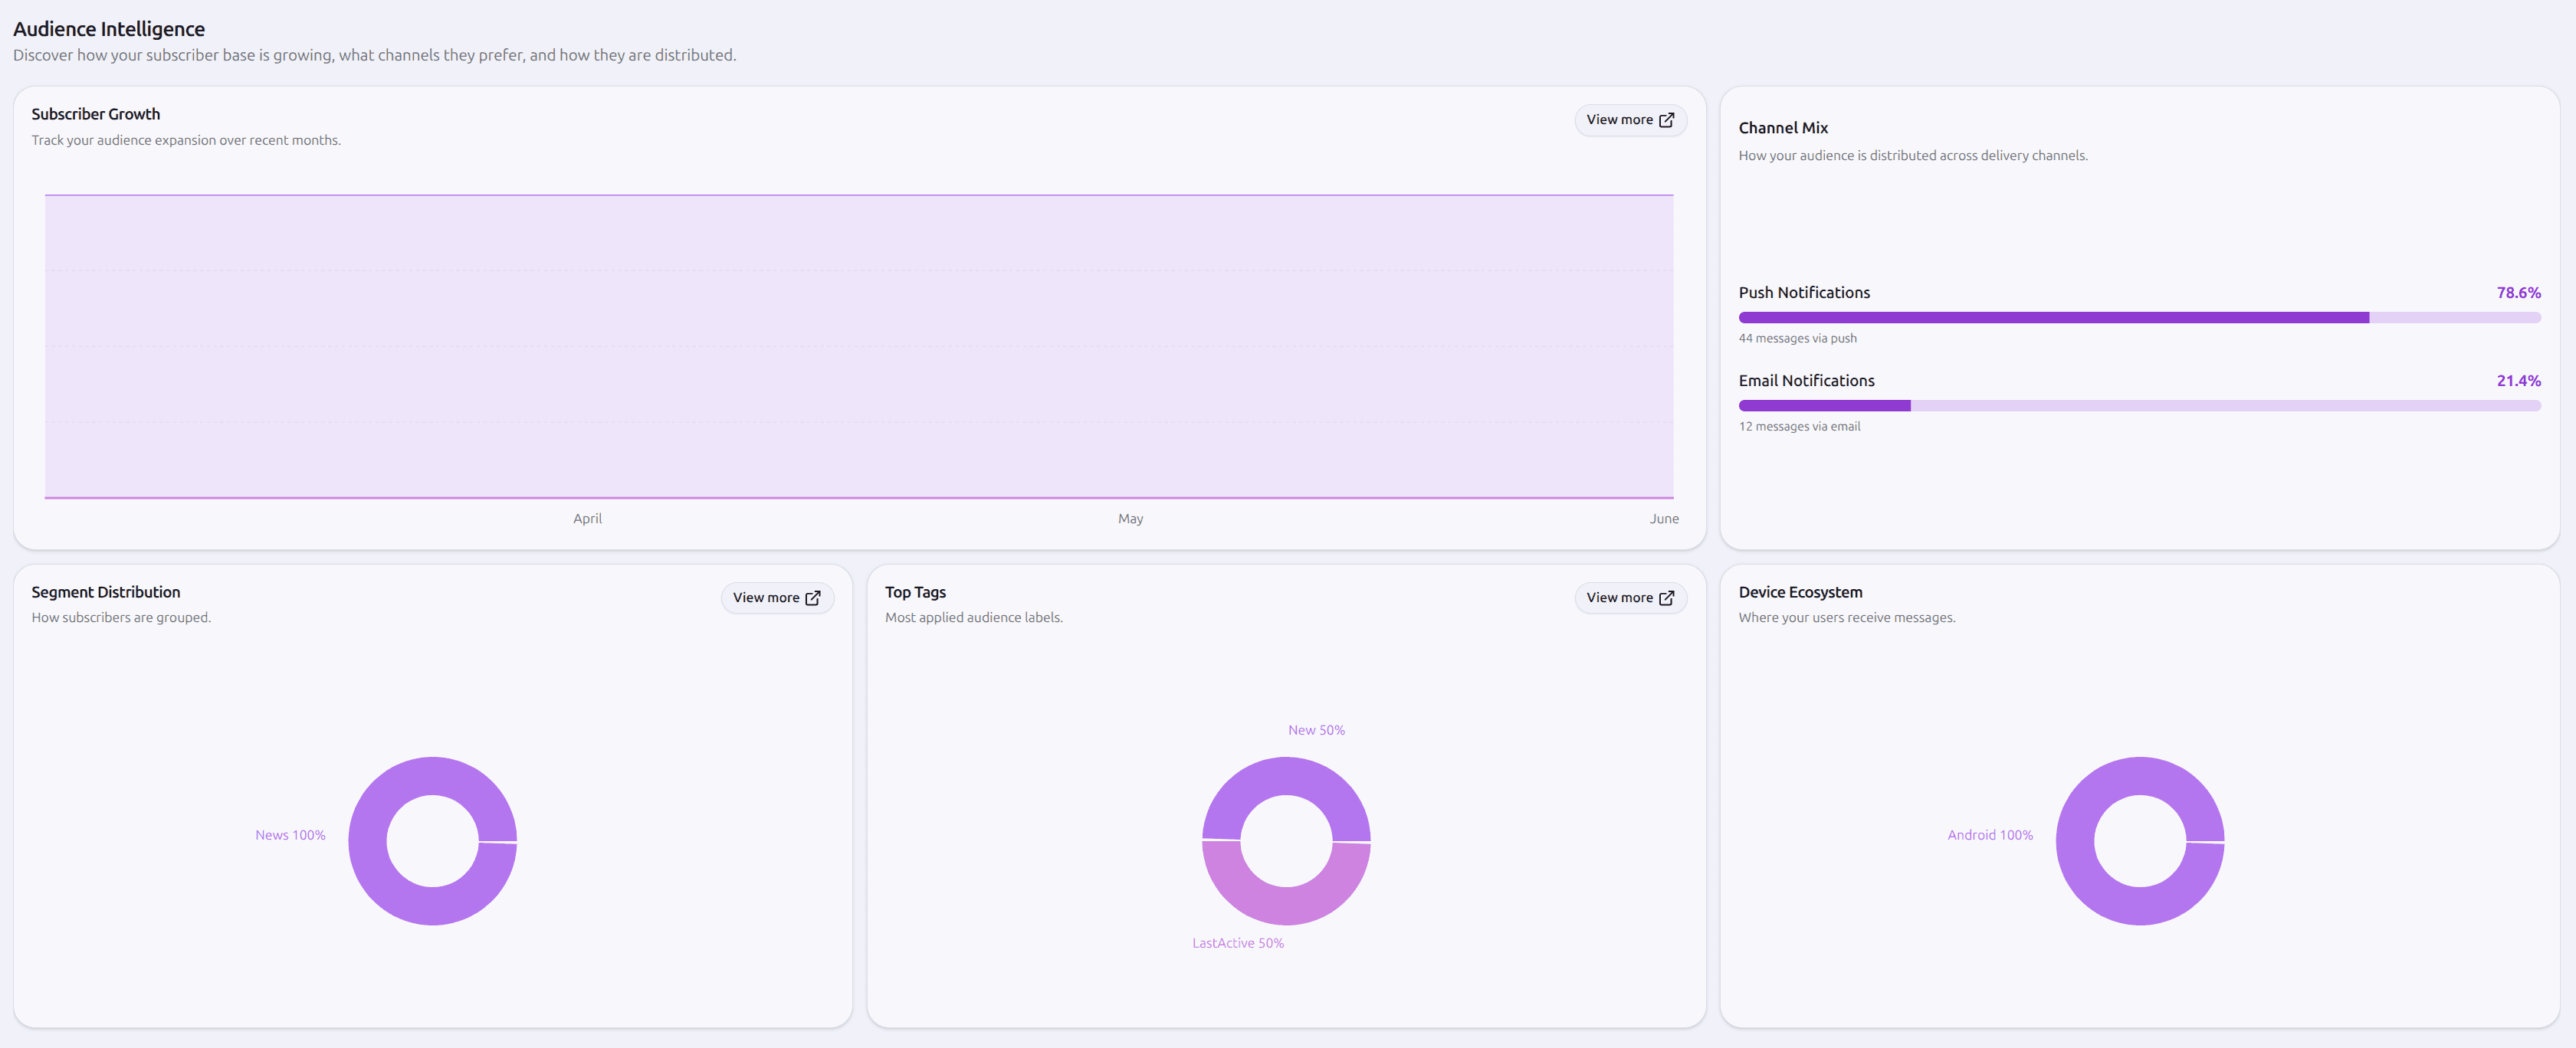Click the 'New 50%' chart label
This screenshot has width=2576, height=1048.
click(x=1316, y=730)
